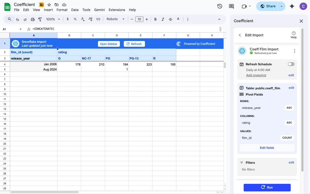Select the paint format tool
Viewport: 310px width, 194px height.
[x=40, y=19]
